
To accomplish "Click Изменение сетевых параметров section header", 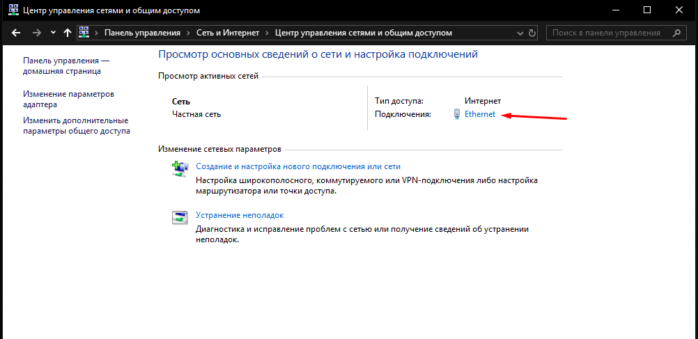I will (x=220, y=149).
